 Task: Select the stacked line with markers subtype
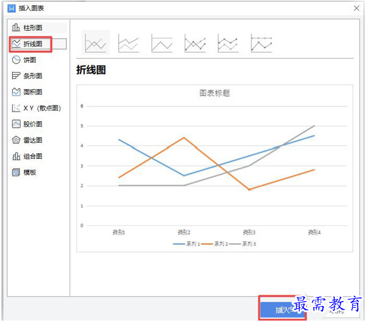click(x=228, y=43)
